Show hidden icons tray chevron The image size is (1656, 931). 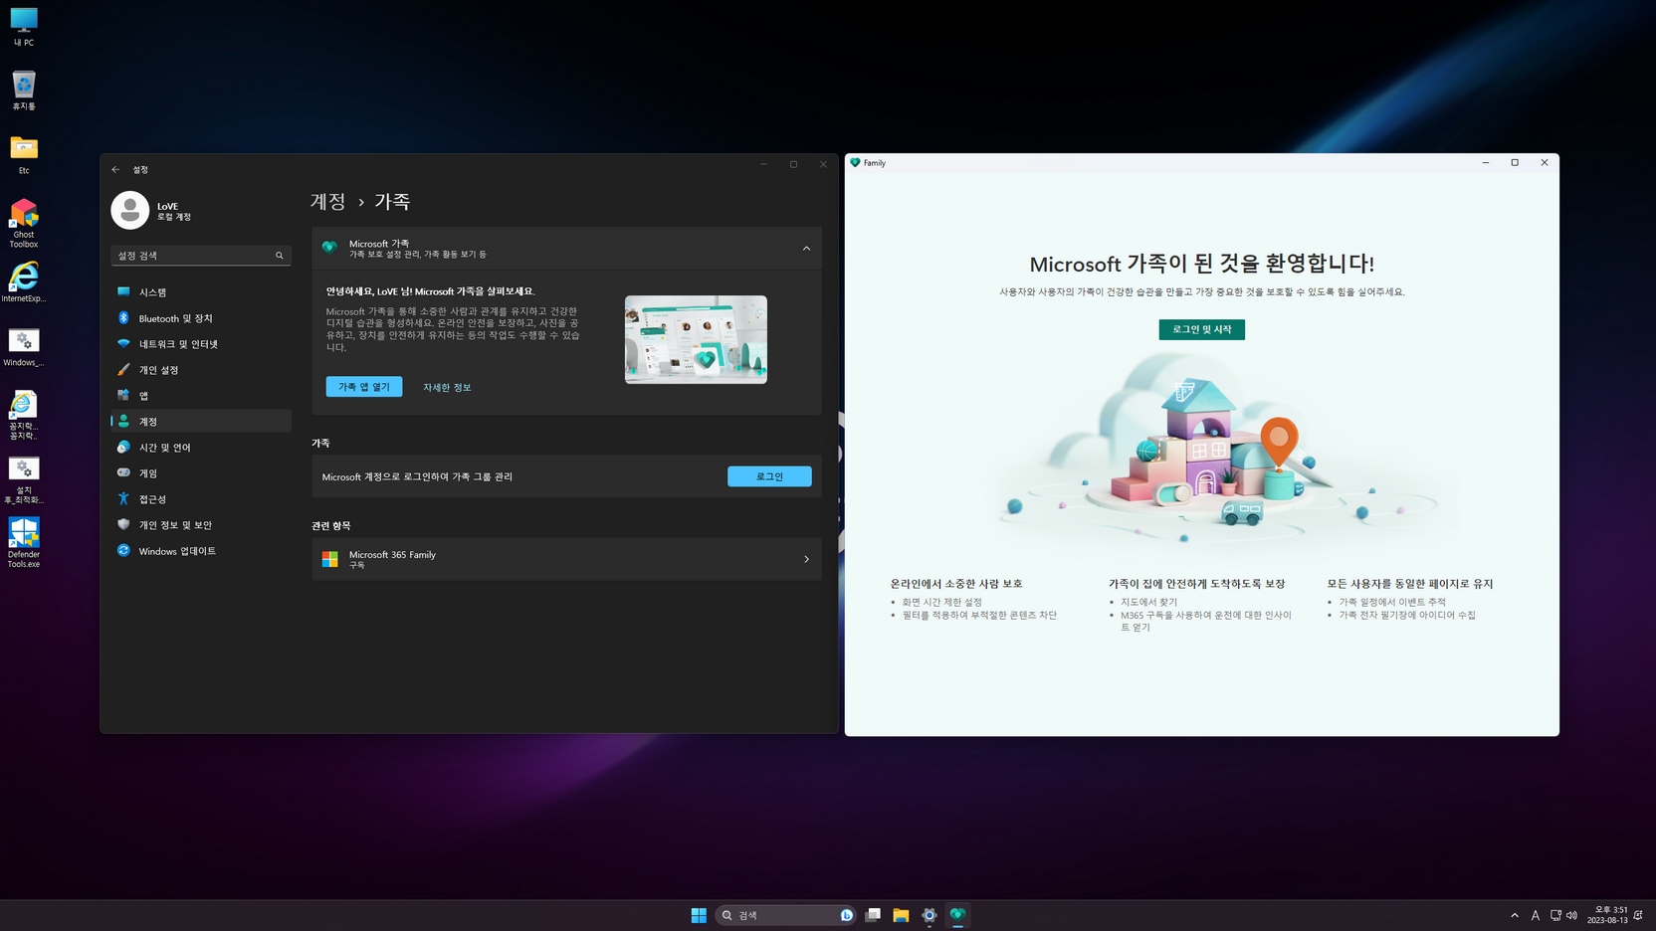click(x=1515, y=915)
